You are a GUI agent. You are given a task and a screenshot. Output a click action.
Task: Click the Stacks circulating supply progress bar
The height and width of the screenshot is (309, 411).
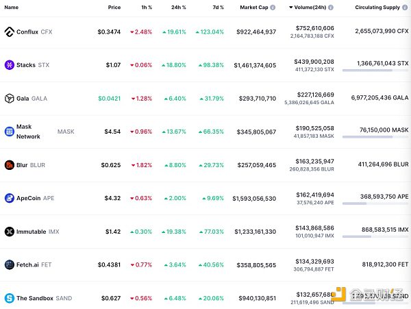(375, 71)
